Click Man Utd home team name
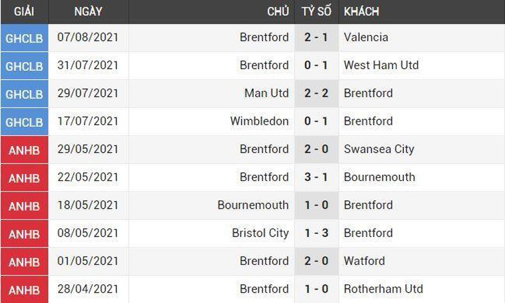Viewport: 505px width, 303px height. pyautogui.click(x=267, y=93)
